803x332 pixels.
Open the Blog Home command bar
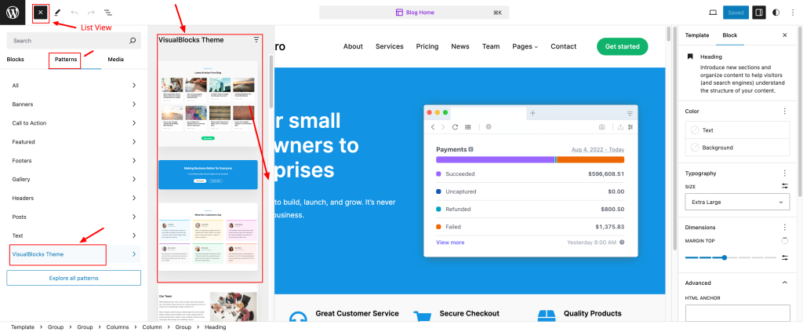tap(414, 13)
